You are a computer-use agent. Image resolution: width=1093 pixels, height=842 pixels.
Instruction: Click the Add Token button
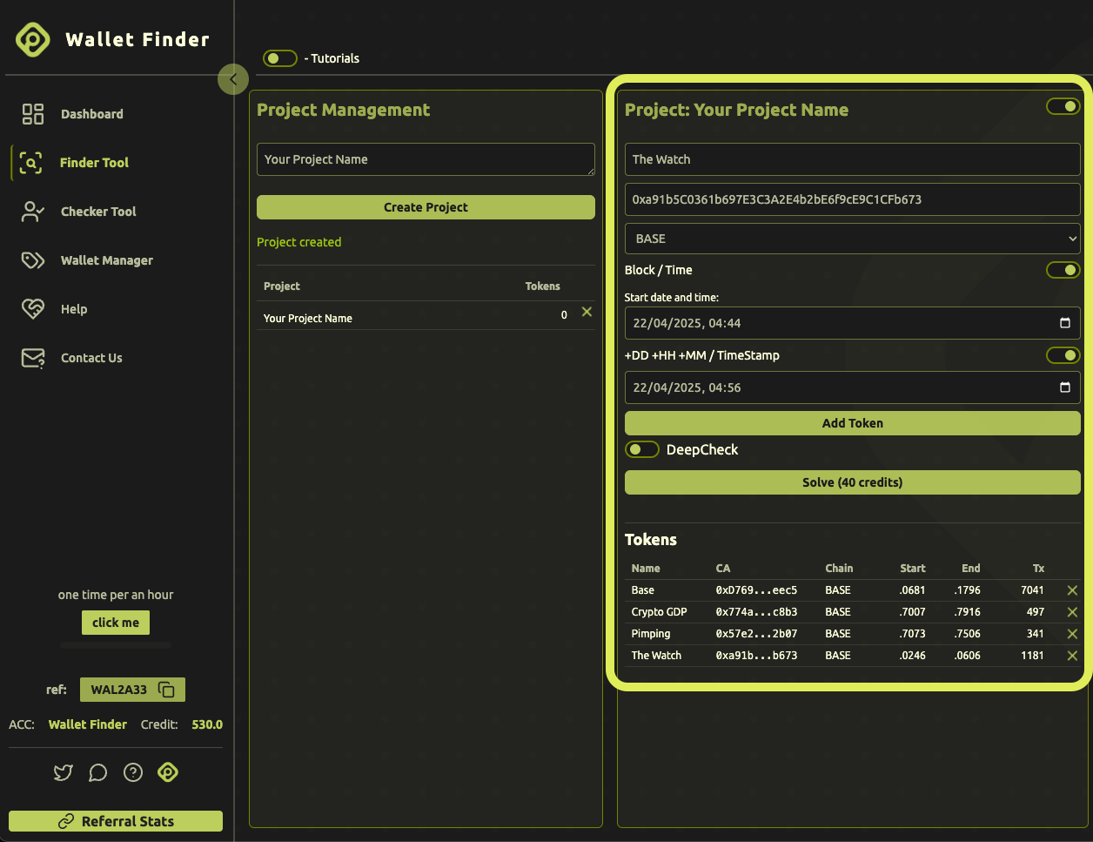(852, 423)
